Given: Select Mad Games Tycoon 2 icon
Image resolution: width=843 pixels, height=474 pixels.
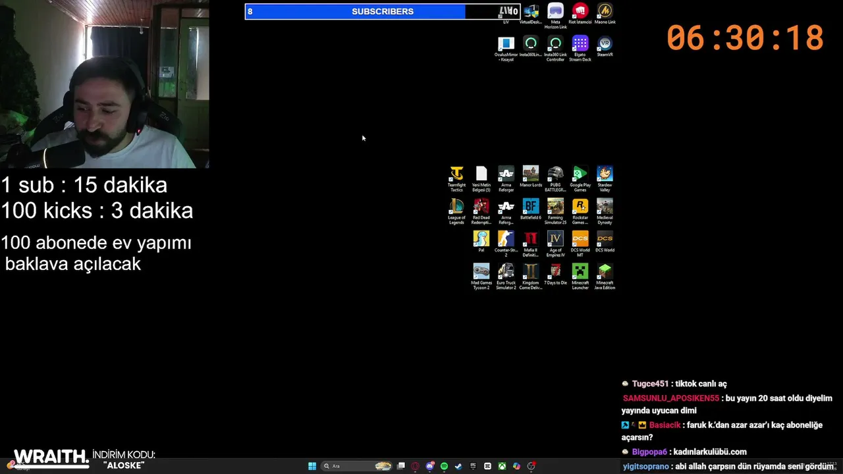Looking at the screenshot, I should (481, 276).
